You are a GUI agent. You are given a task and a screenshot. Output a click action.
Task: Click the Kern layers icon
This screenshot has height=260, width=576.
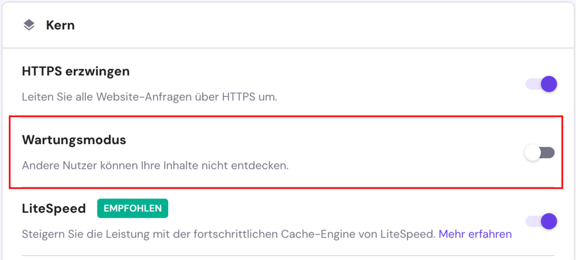coord(29,25)
